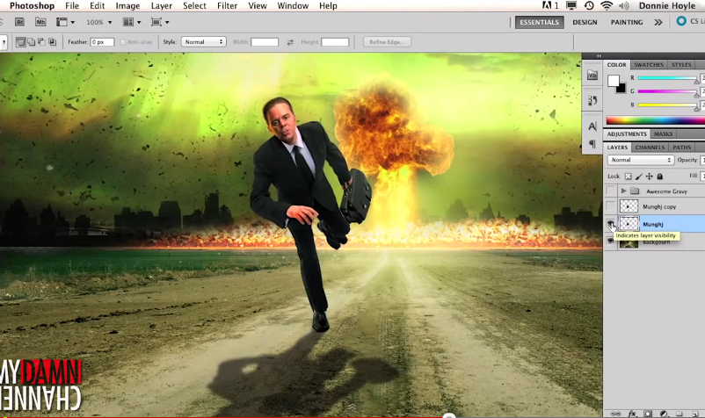Open Mini Bridge panel icon in dock
705x418 pixels.
[x=592, y=76]
